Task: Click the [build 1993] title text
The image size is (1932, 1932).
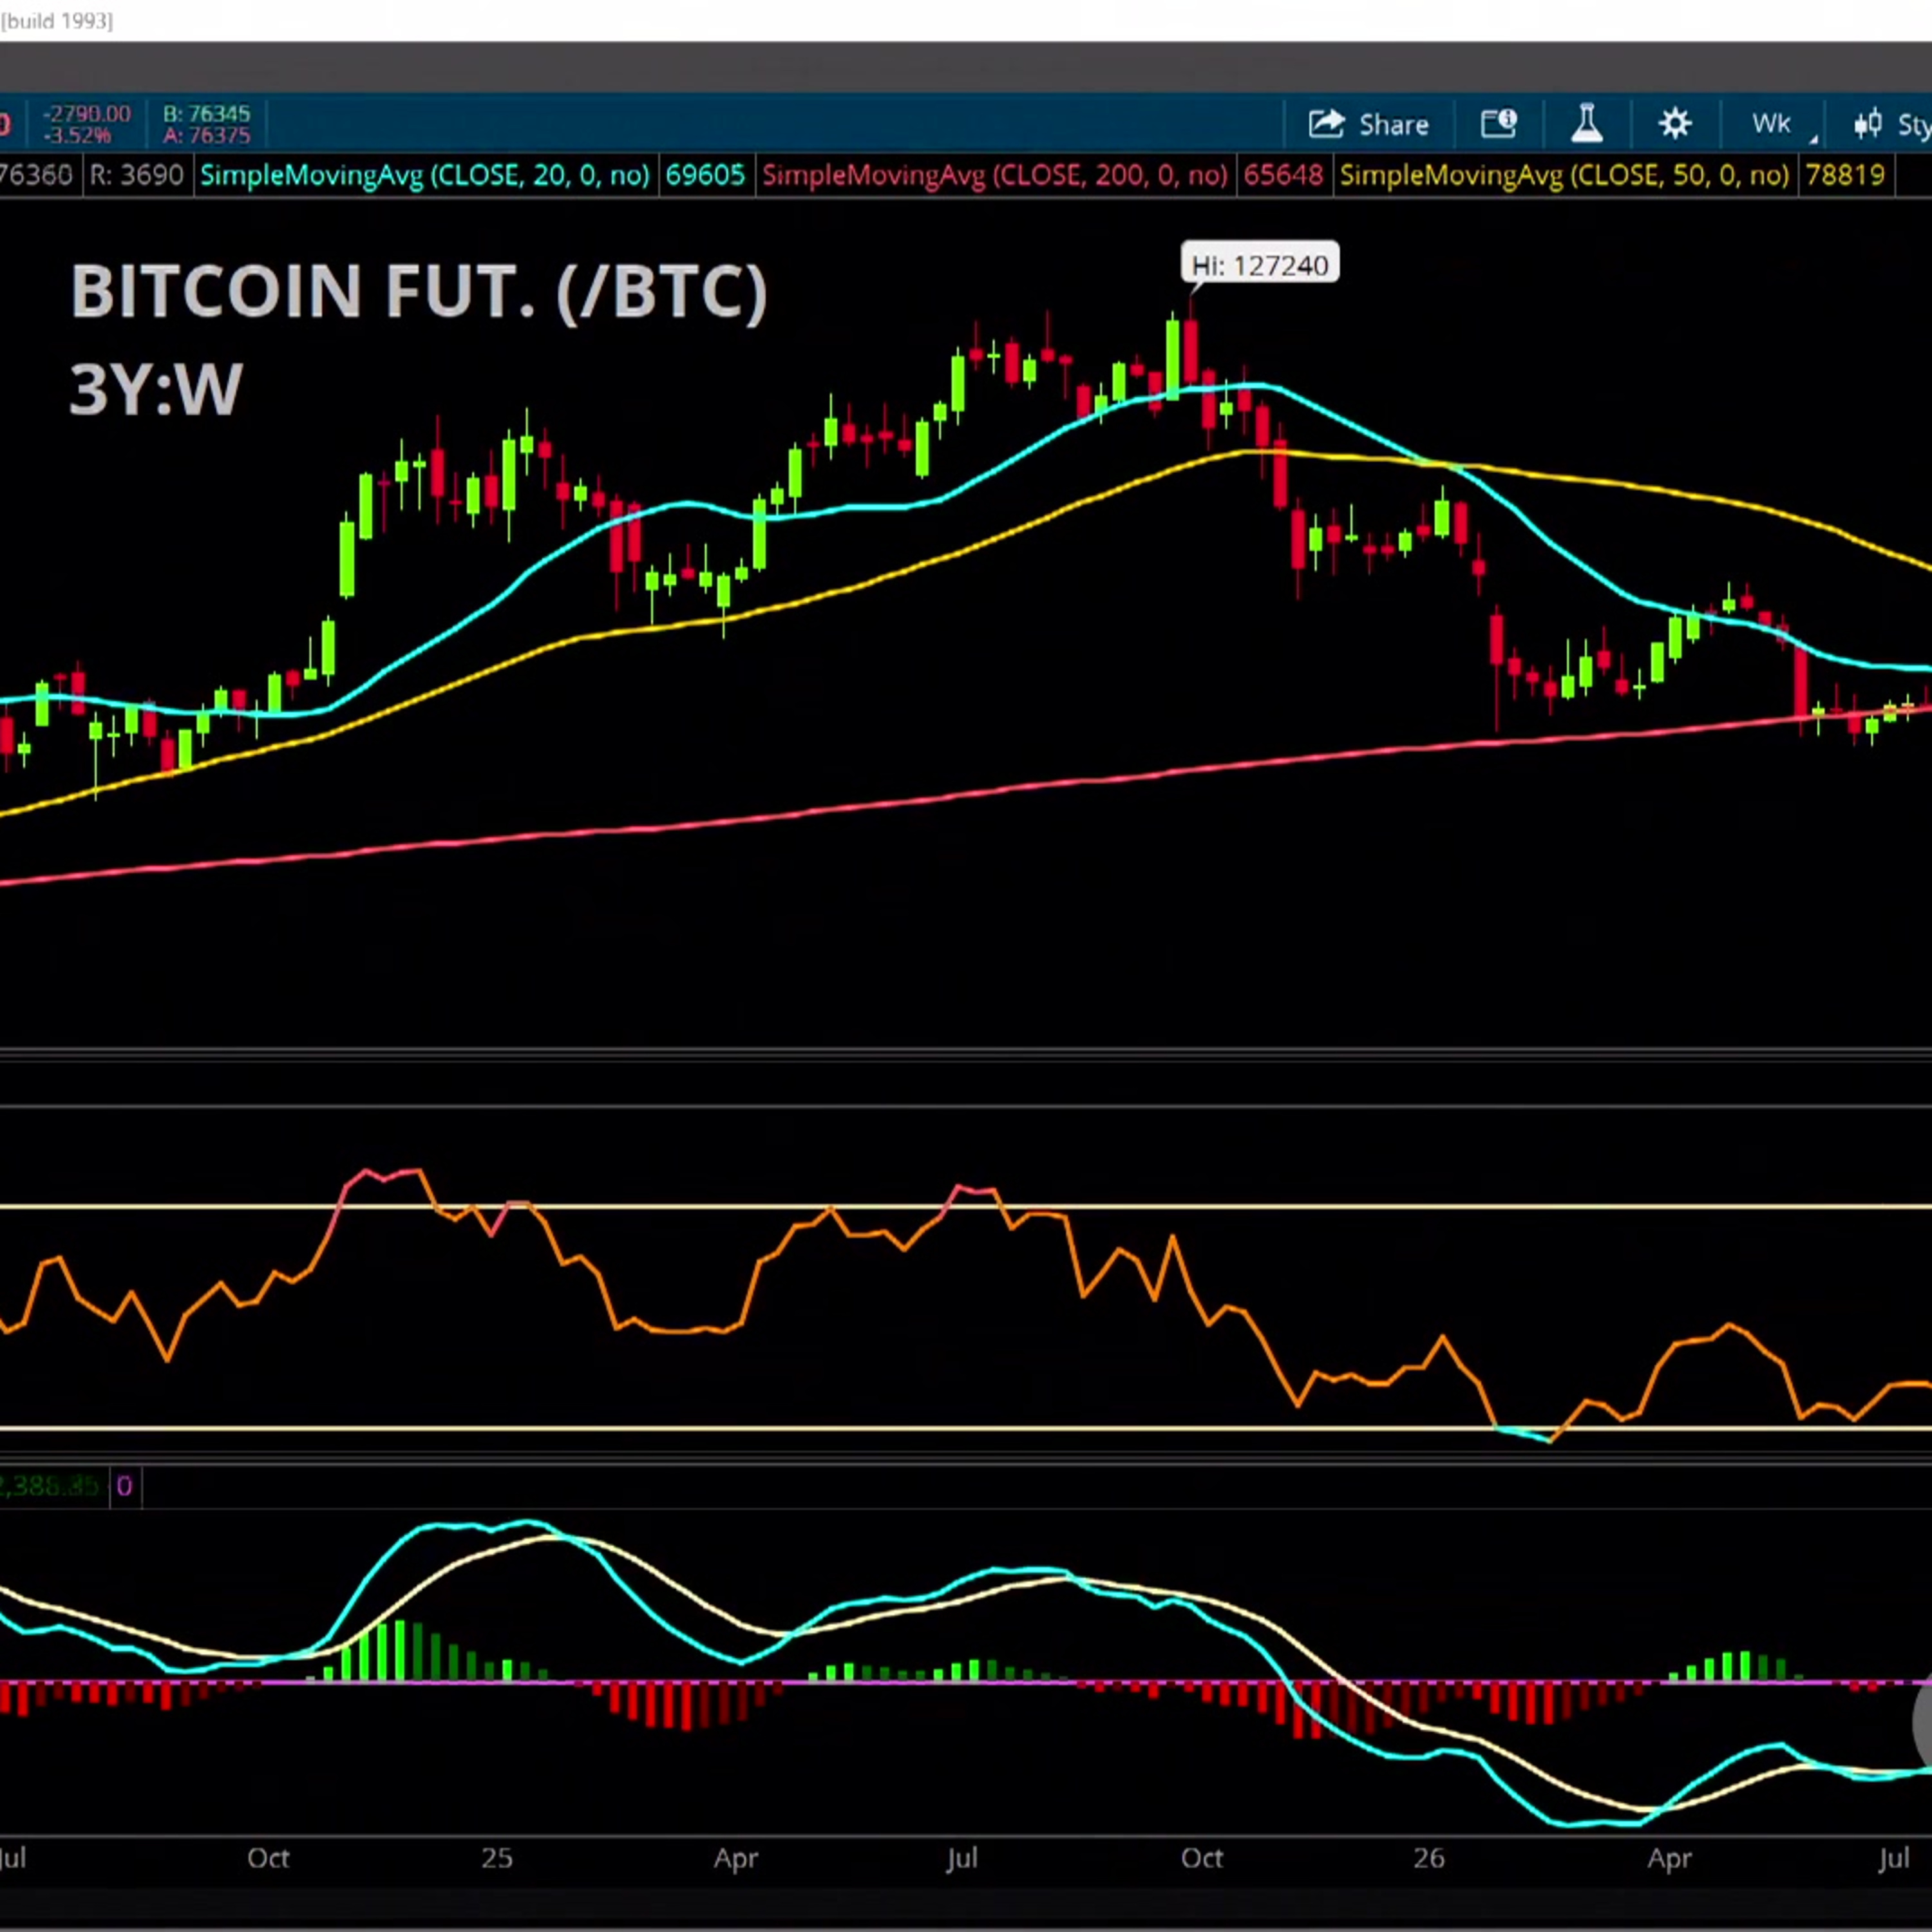Action: point(57,21)
